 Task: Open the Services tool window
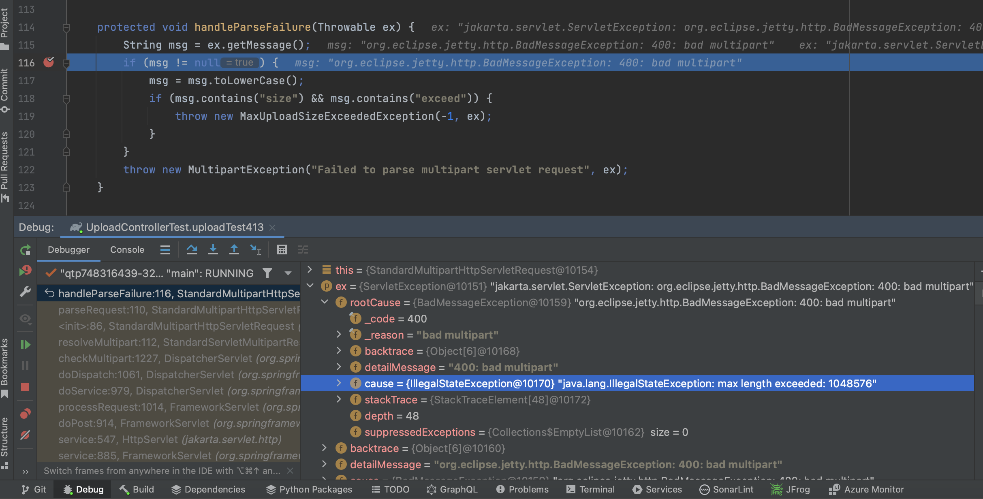pyautogui.click(x=657, y=489)
